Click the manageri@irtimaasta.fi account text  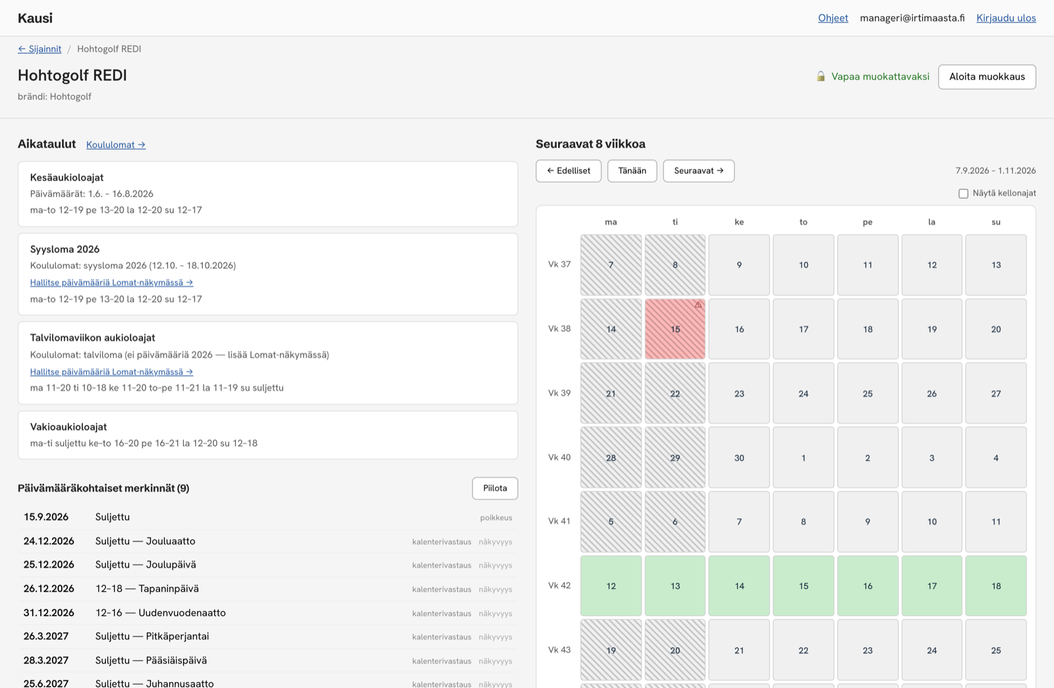(x=912, y=18)
